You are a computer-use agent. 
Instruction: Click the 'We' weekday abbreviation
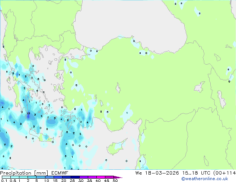coord(138,173)
